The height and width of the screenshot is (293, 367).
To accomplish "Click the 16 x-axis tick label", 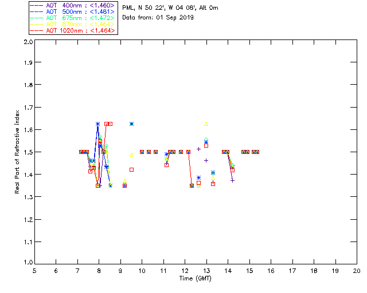I will click(x=271, y=271).
